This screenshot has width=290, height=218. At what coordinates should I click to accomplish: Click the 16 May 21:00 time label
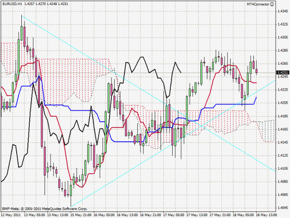click(150, 215)
